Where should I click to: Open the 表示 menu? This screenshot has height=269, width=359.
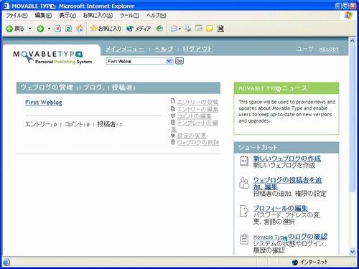click(67, 16)
